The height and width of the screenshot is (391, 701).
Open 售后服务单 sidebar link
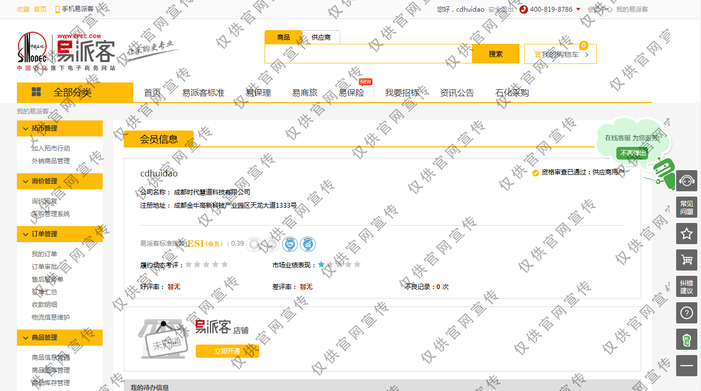click(48, 280)
